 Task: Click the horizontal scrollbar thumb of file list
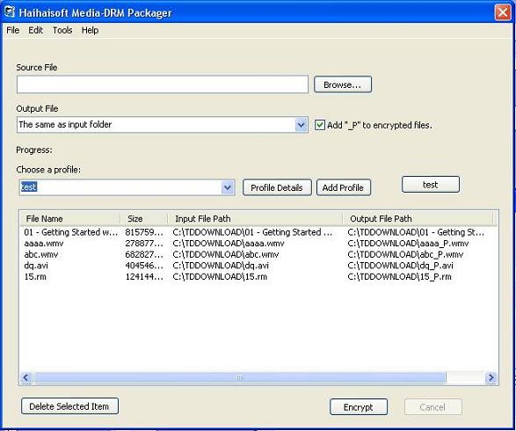click(239, 377)
